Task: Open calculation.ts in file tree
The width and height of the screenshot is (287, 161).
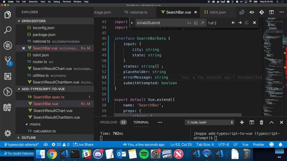Action: (x=44, y=131)
